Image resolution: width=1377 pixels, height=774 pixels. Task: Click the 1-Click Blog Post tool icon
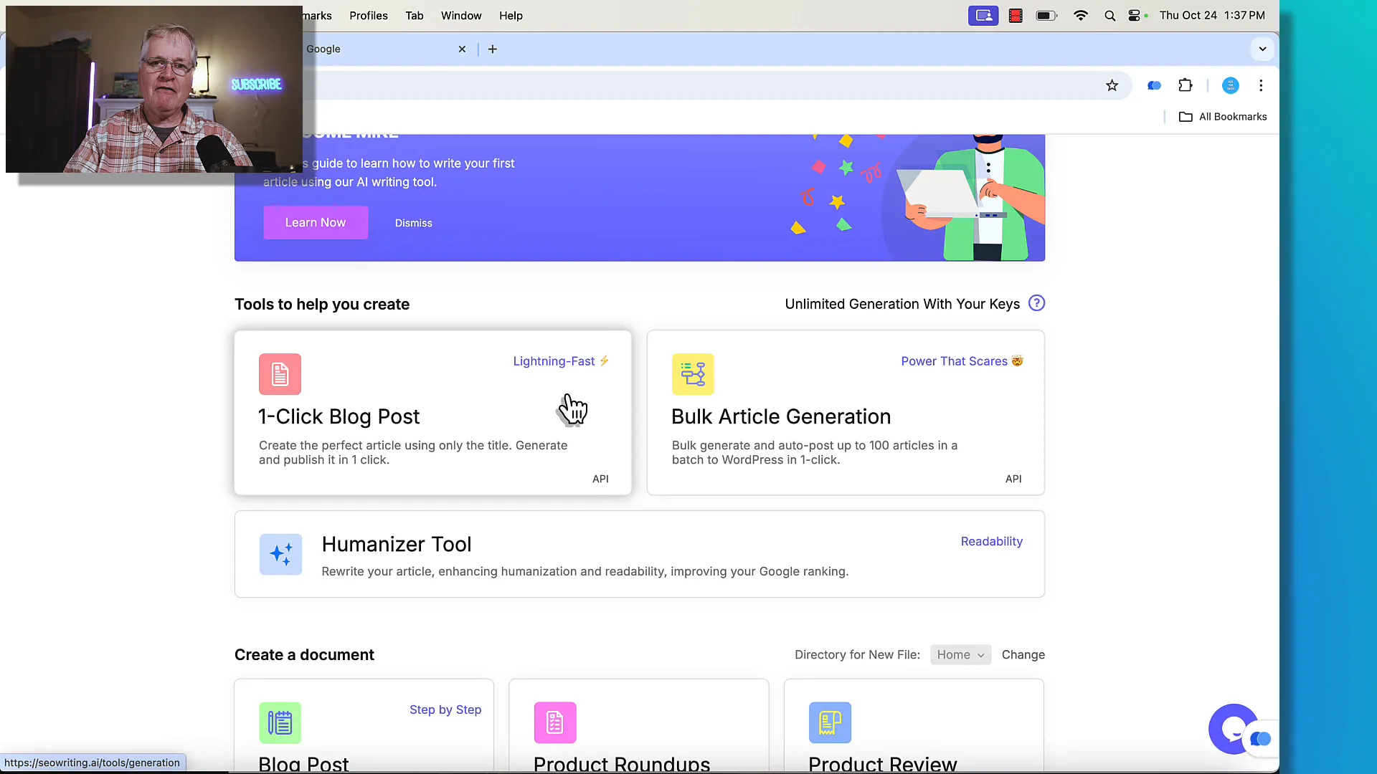click(x=280, y=373)
